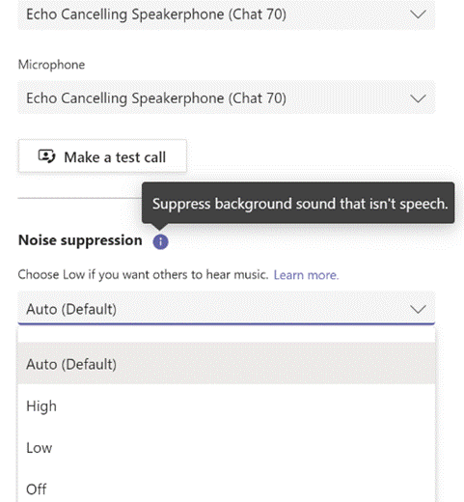Expand the Microphone device dropdown
The image size is (464, 502).
click(x=227, y=98)
